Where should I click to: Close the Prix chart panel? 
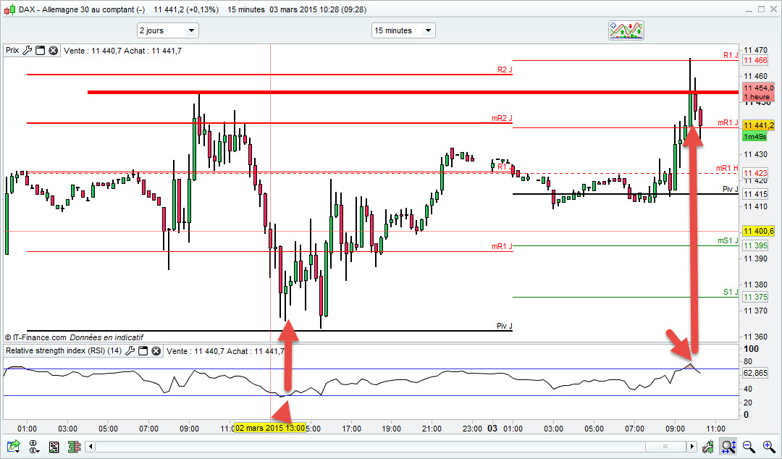[x=54, y=51]
